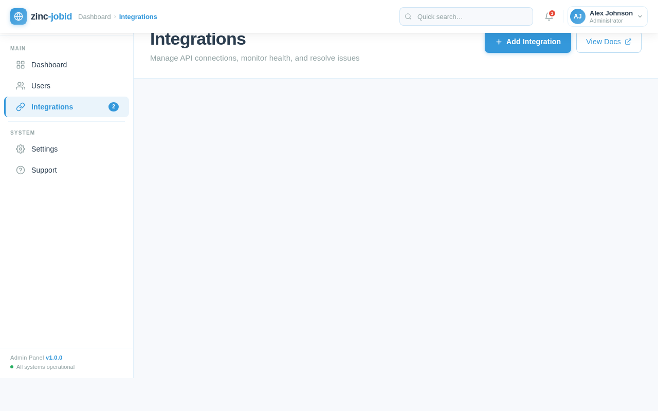The width and height of the screenshot is (658, 411).
Task: Click the Integrations chain-link icon
Action: click(x=20, y=107)
